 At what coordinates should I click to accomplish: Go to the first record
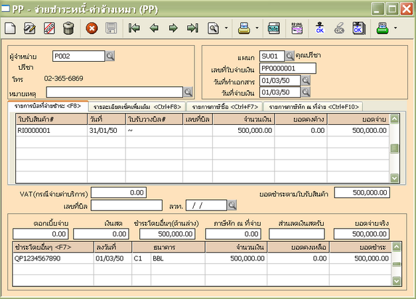[x=134, y=29]
